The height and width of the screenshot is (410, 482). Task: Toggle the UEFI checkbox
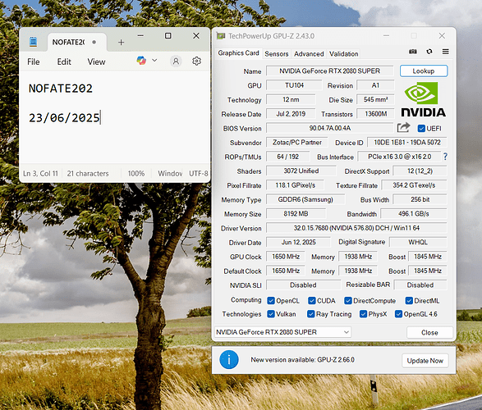pos(421,129)
